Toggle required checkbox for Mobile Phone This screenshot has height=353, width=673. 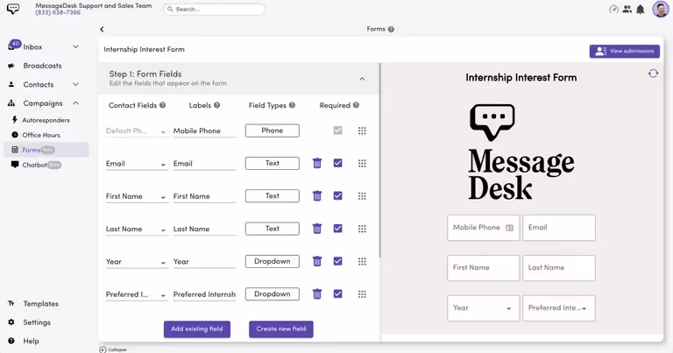click(337, 130)
